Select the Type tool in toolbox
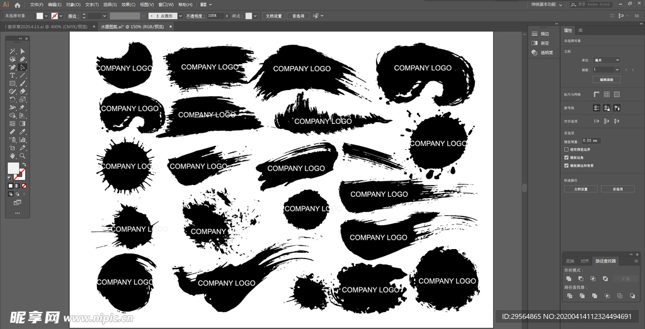Image resolution: width=645 pixels, height=329 pixels. (x=12, y=75)
